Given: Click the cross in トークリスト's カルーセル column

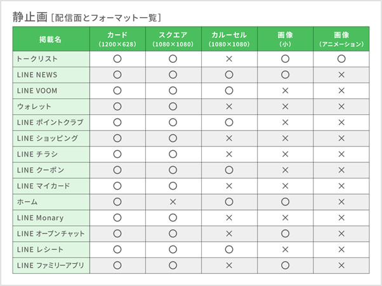Looking at the screenshot, I should (229, 58).
